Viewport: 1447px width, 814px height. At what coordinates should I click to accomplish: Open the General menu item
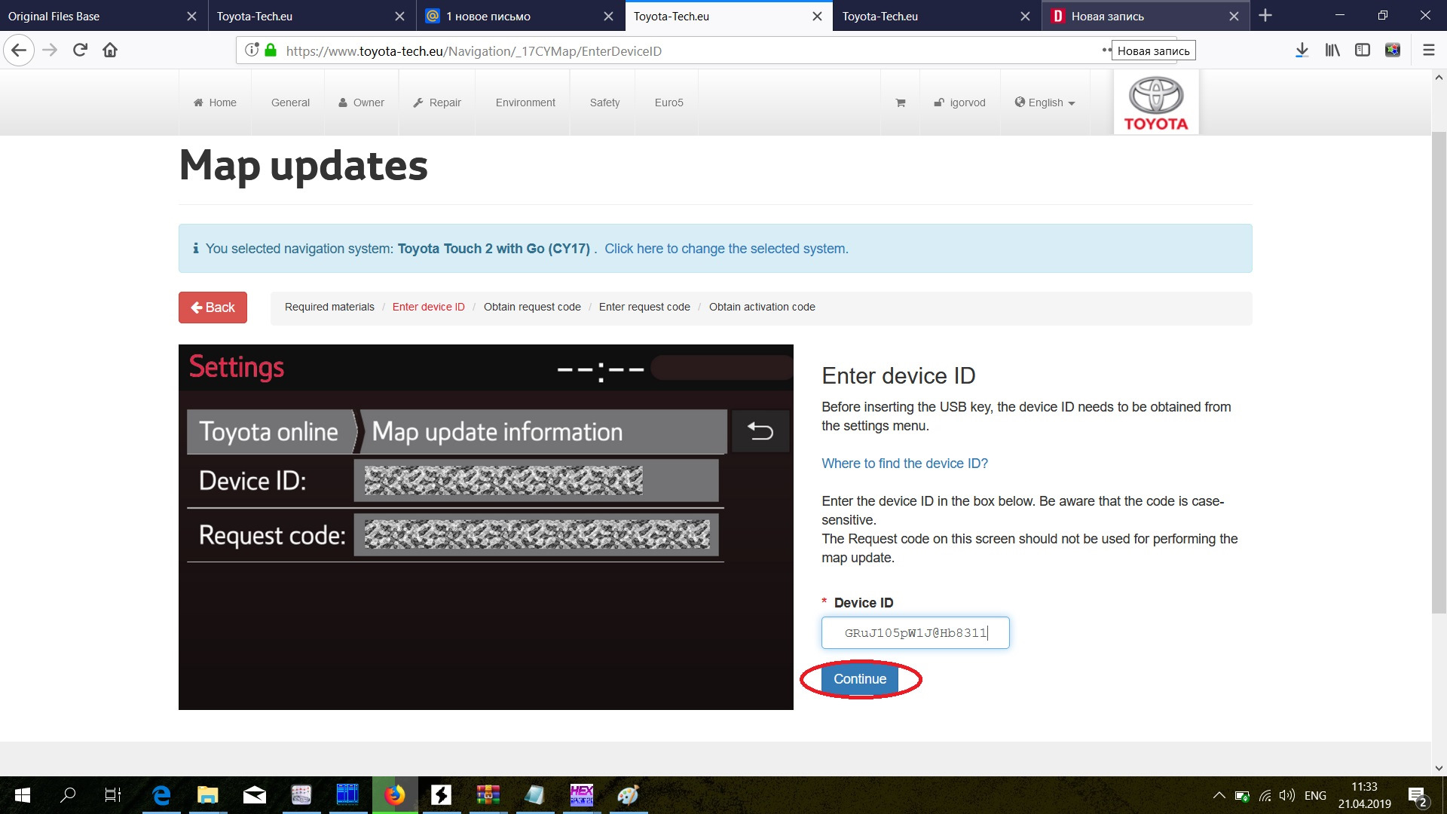coord(290,103)
